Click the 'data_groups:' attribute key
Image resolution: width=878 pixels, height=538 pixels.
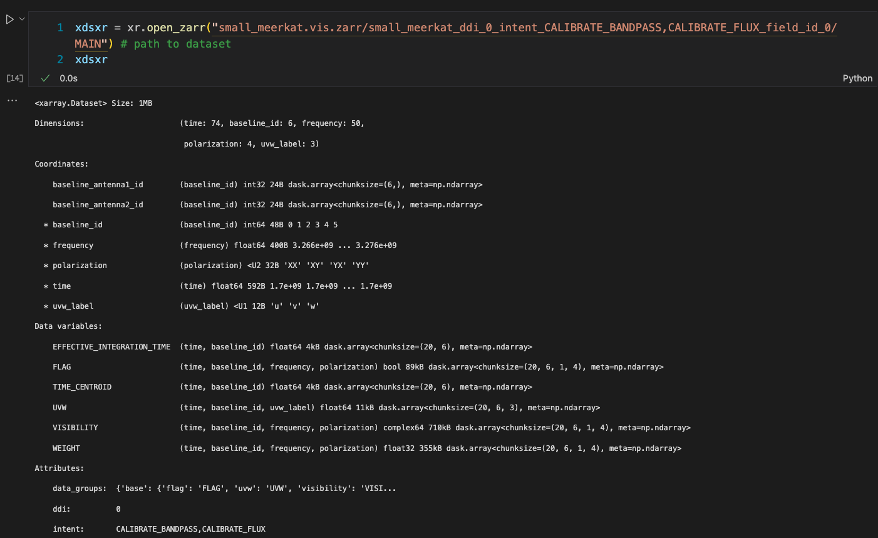coord(80,489)
